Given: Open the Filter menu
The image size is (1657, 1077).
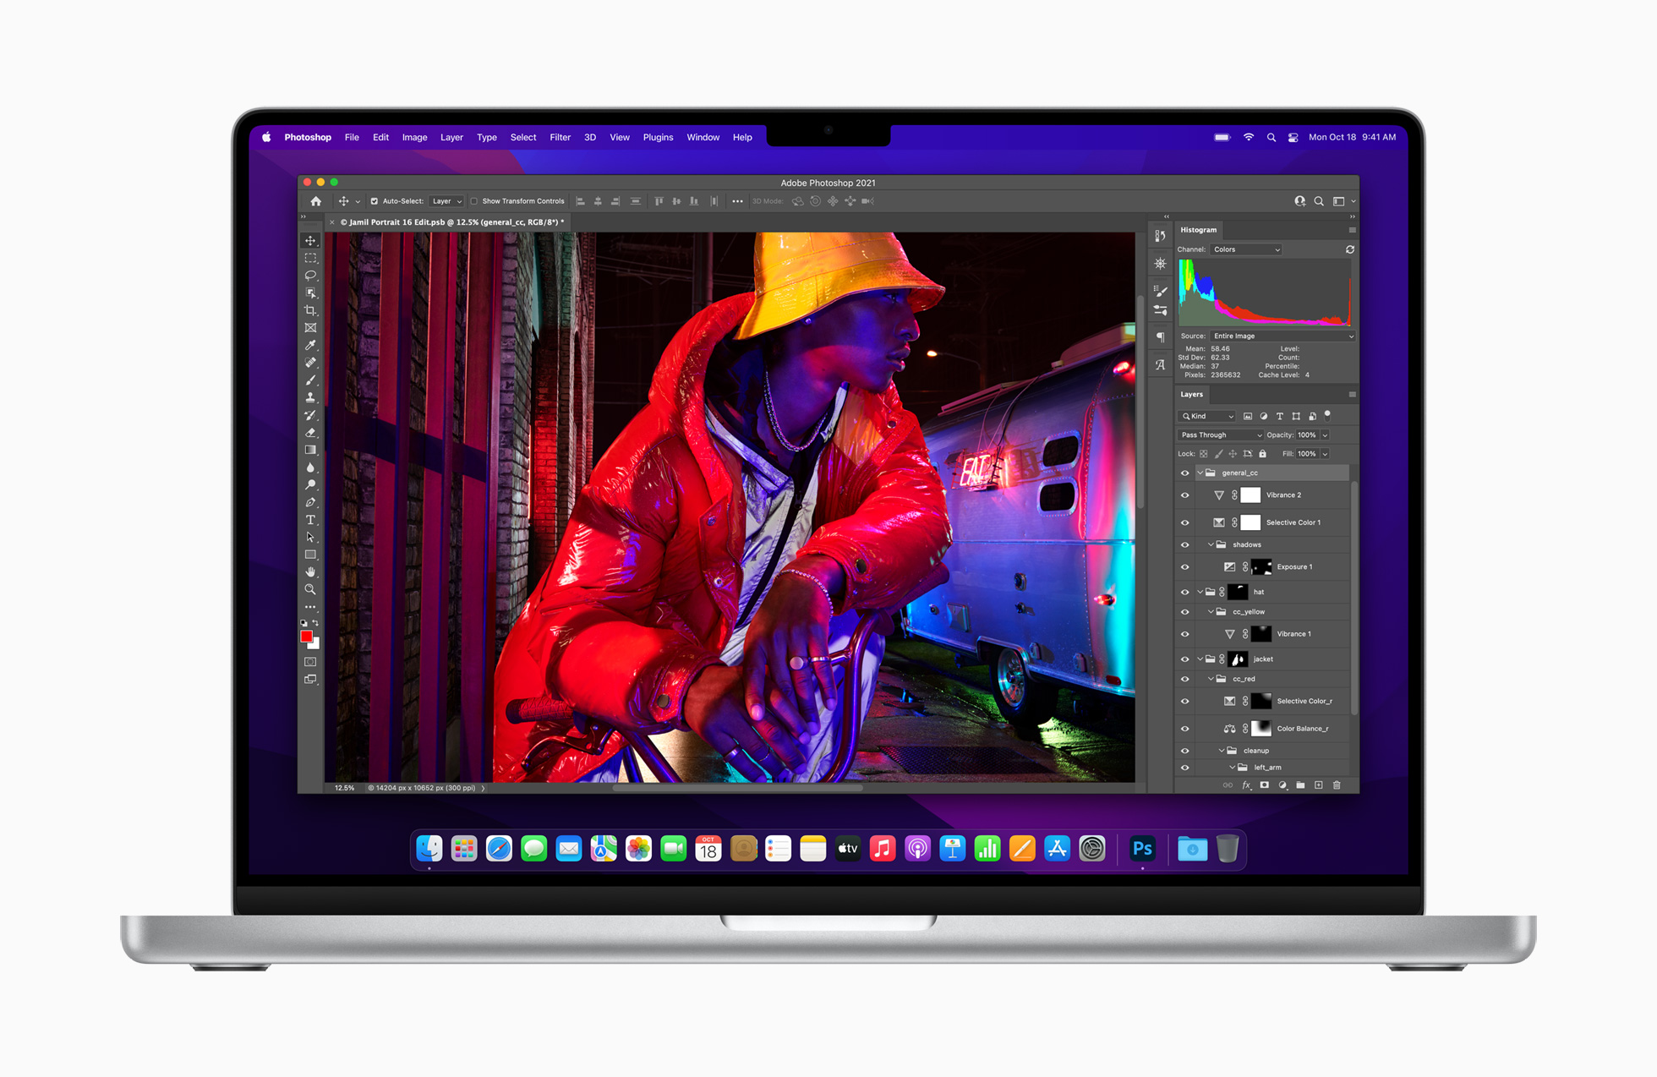Looking at the screenshot, I should [558, 136].
